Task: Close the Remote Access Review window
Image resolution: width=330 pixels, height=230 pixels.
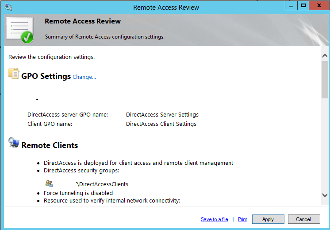Action: tap(319, 6)
